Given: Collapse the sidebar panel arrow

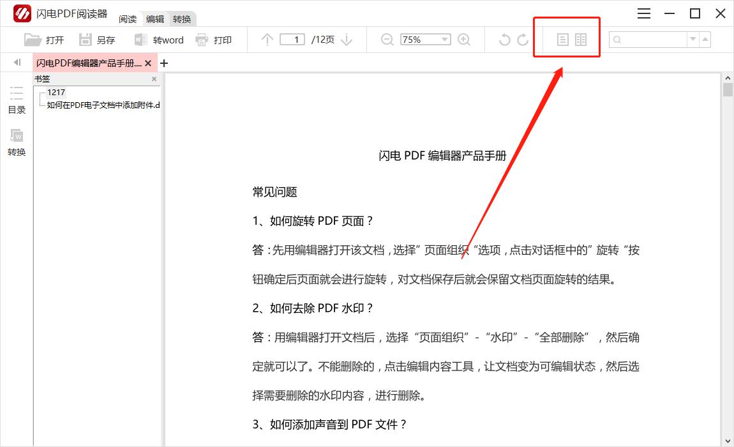Looking at the screenshot, I should tap(17, 63).
